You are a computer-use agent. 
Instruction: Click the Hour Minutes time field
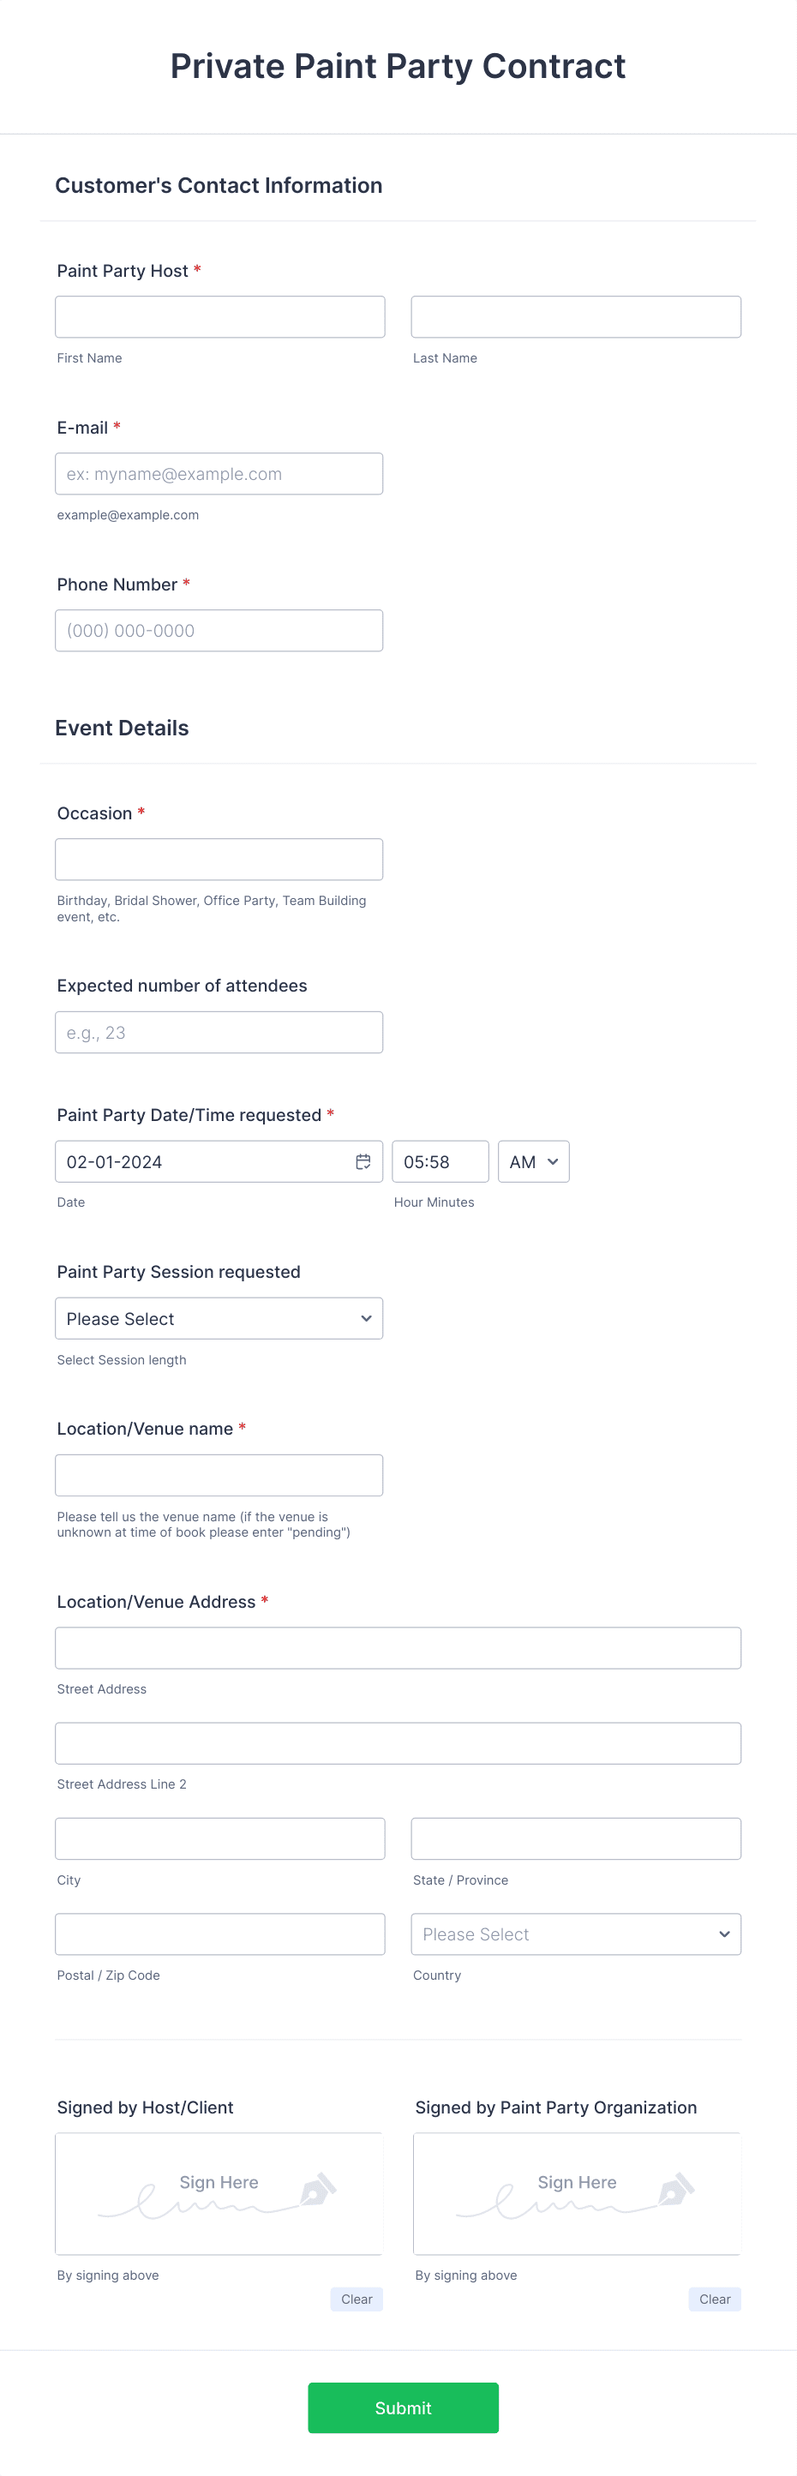click(x=440, y=1161)
